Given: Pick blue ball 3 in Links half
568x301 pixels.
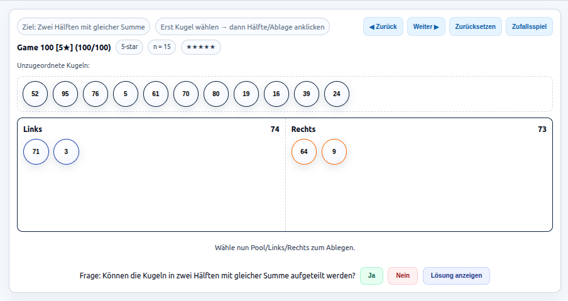Looking at the screenshot, I should click(x=66, y=151).
